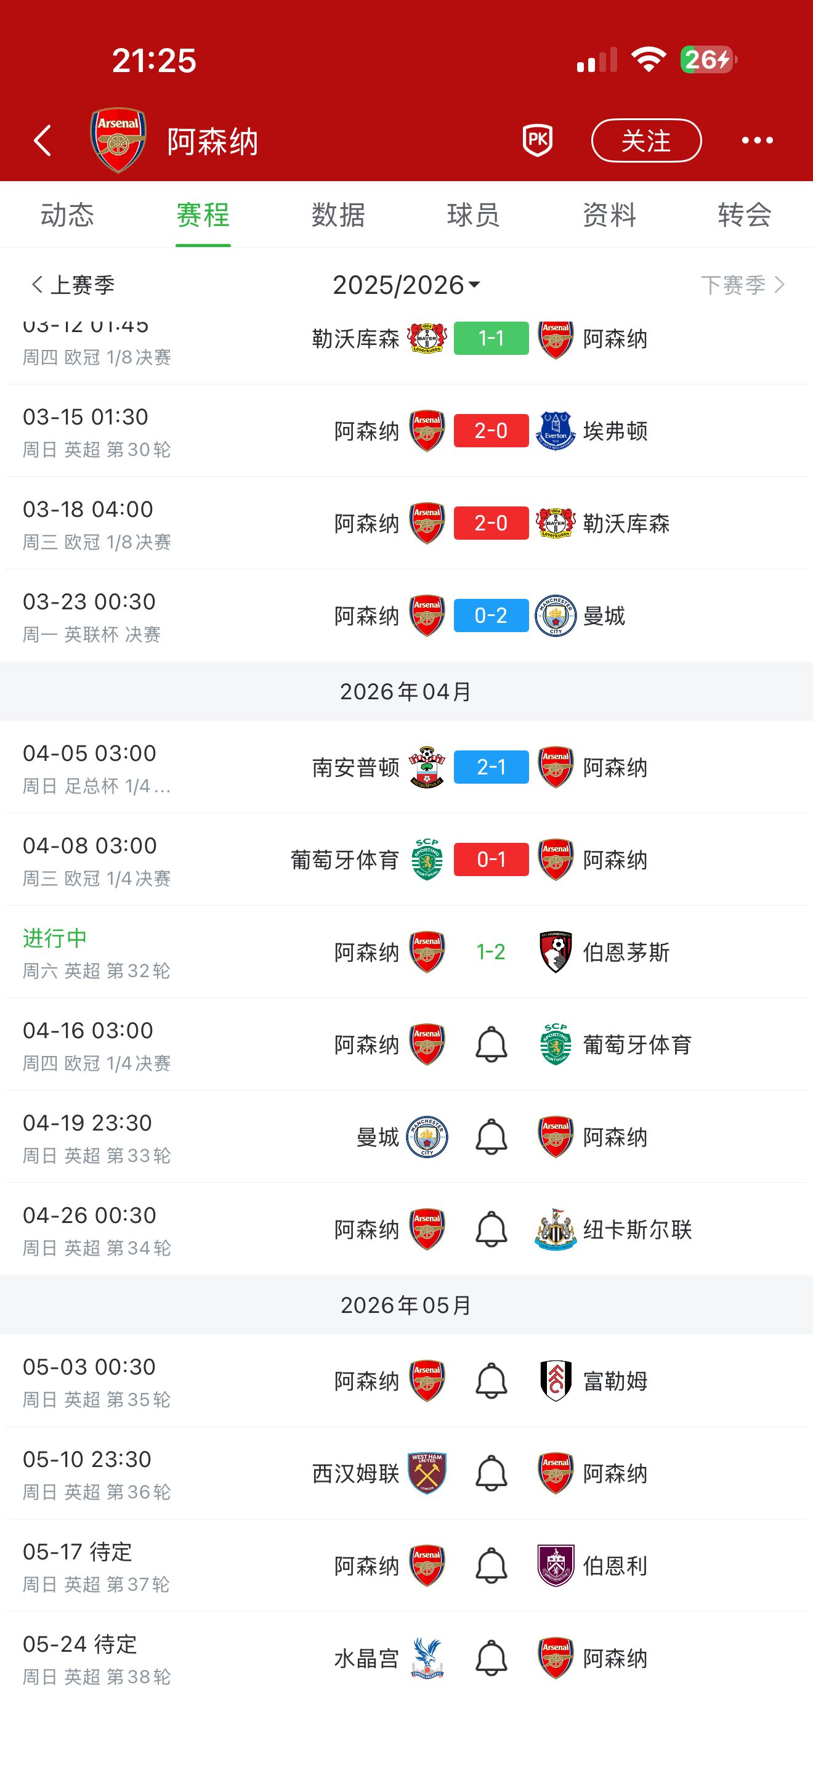Toggle reminder bell for Crystal Palace match
813x1767 pixels.
[x=491, y=1658]
